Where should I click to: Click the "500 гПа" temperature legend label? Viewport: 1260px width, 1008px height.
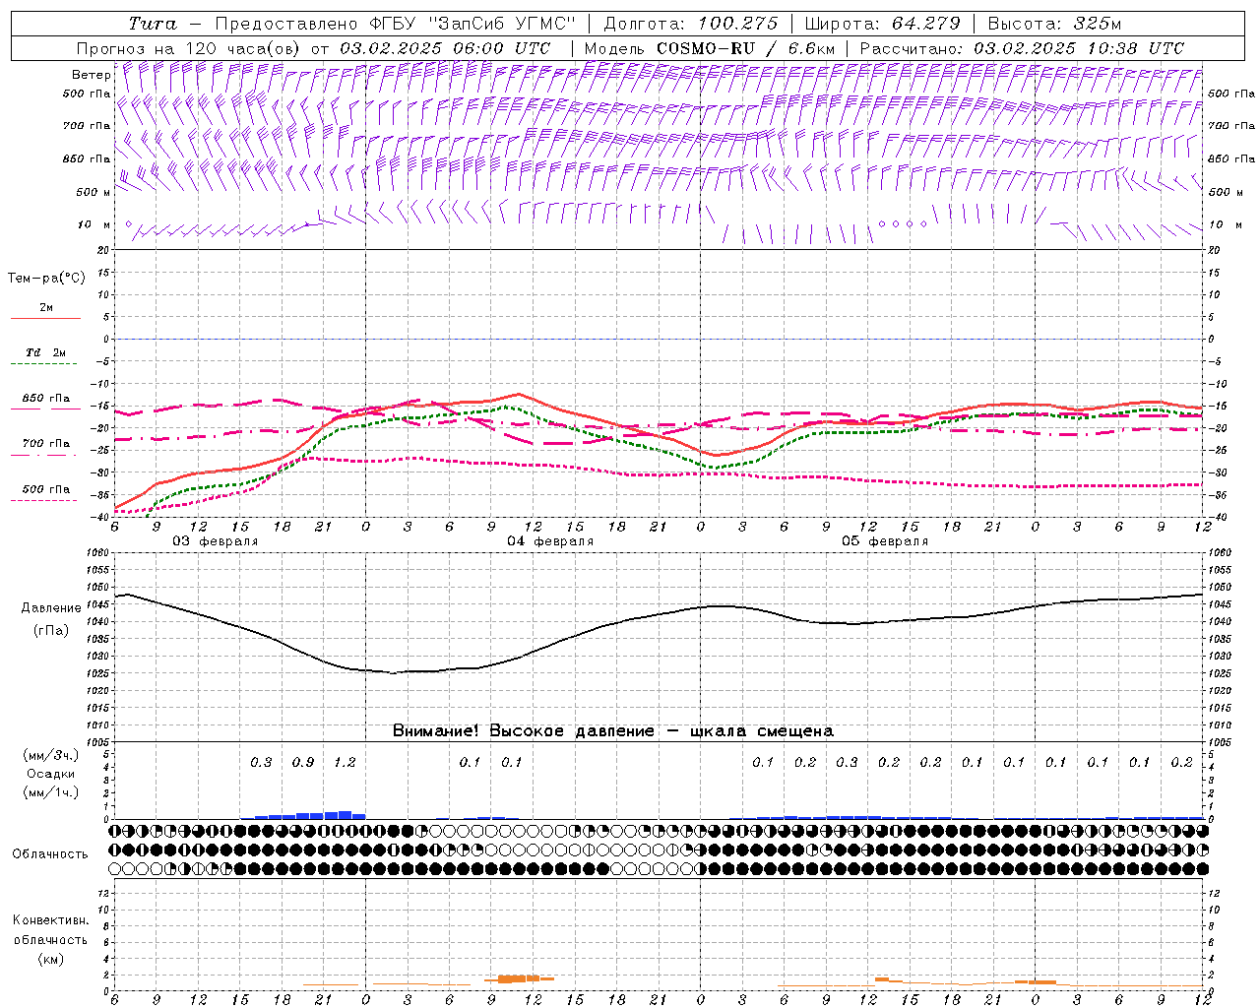coord(46,489)
